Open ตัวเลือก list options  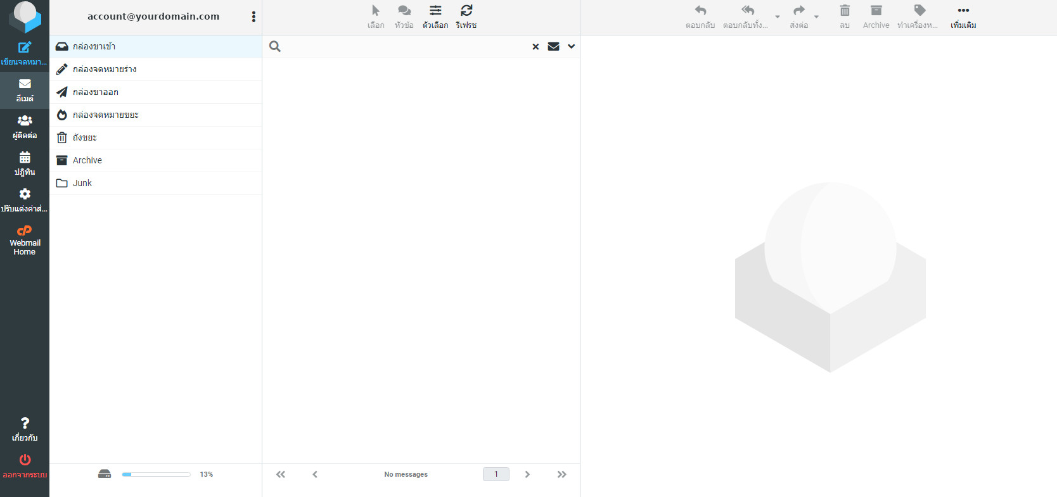point(435,17)
